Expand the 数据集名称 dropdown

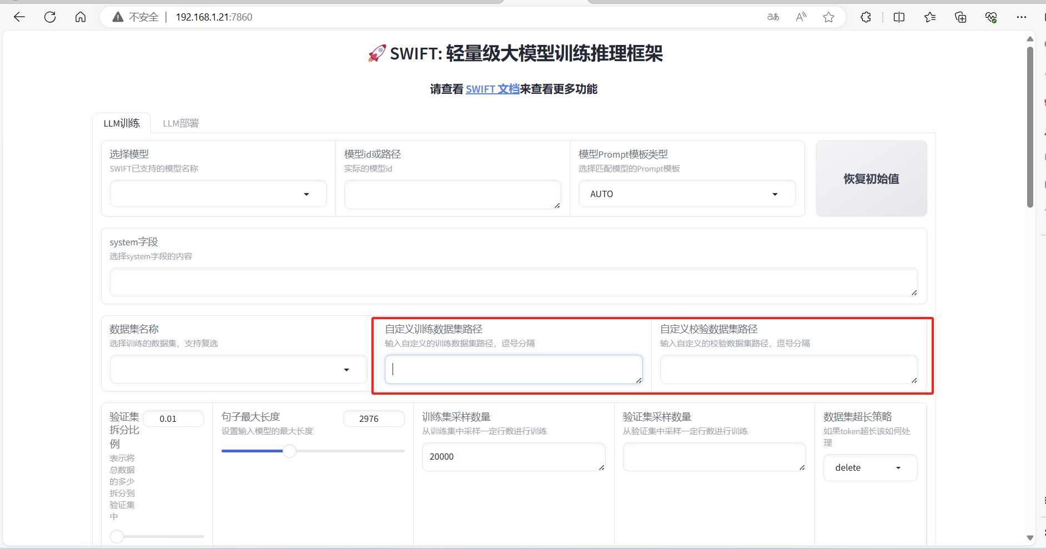238,369
